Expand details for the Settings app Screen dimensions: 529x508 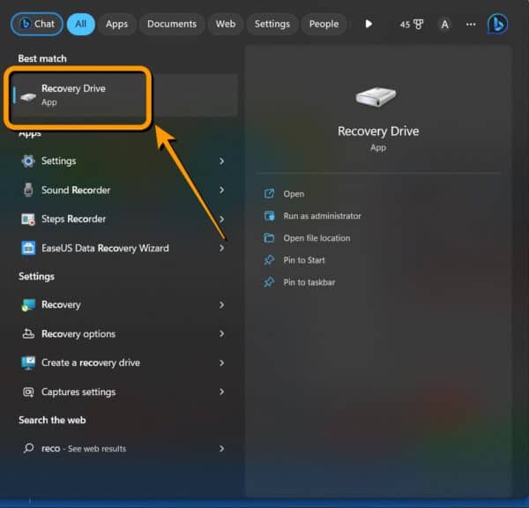tap(221, 161)
